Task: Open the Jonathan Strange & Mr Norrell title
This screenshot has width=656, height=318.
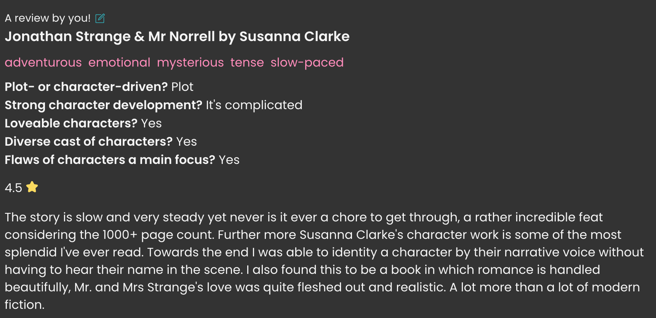Action: [x=110, y=37]
